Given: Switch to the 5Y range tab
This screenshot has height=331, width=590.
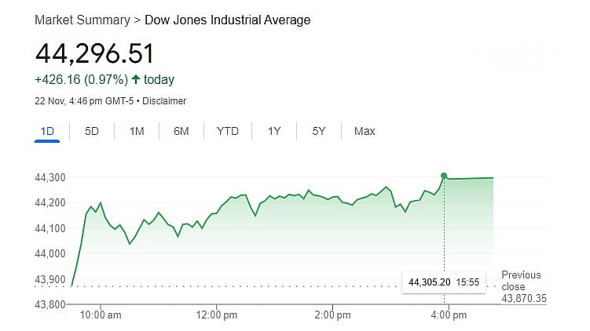Looking at the screenshot, I should pos(318,131).
